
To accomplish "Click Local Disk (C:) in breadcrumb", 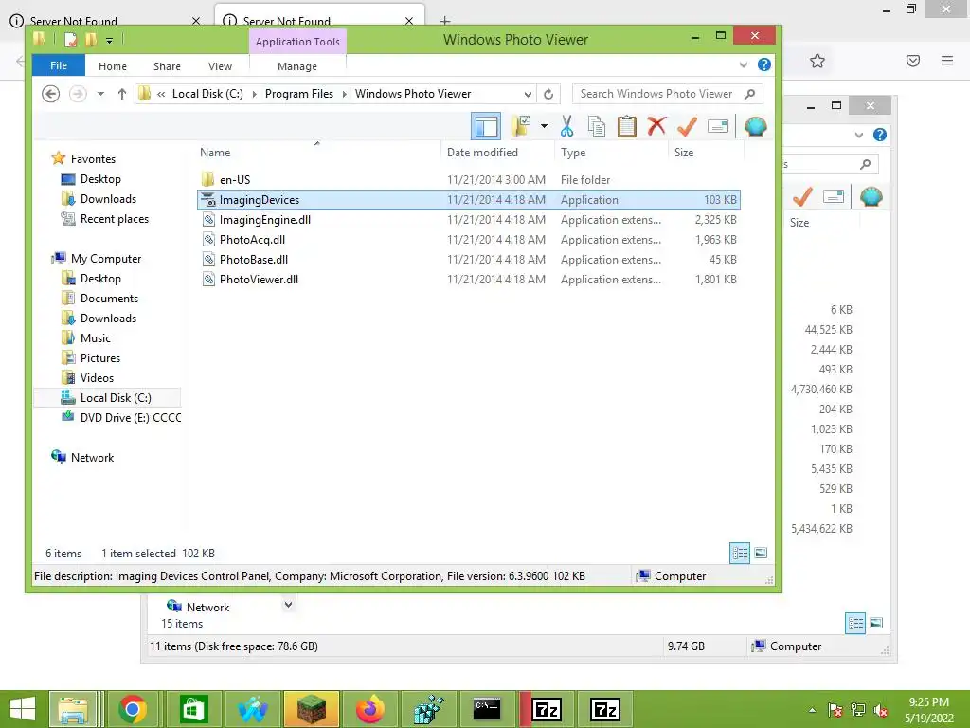I will (207, 94).
